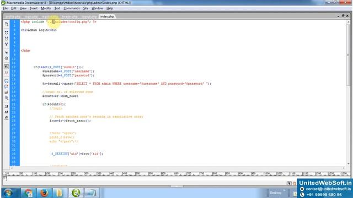Click the $count=$r->num_rows line
This screenshot has width=353, height=198.
[60, 96]
